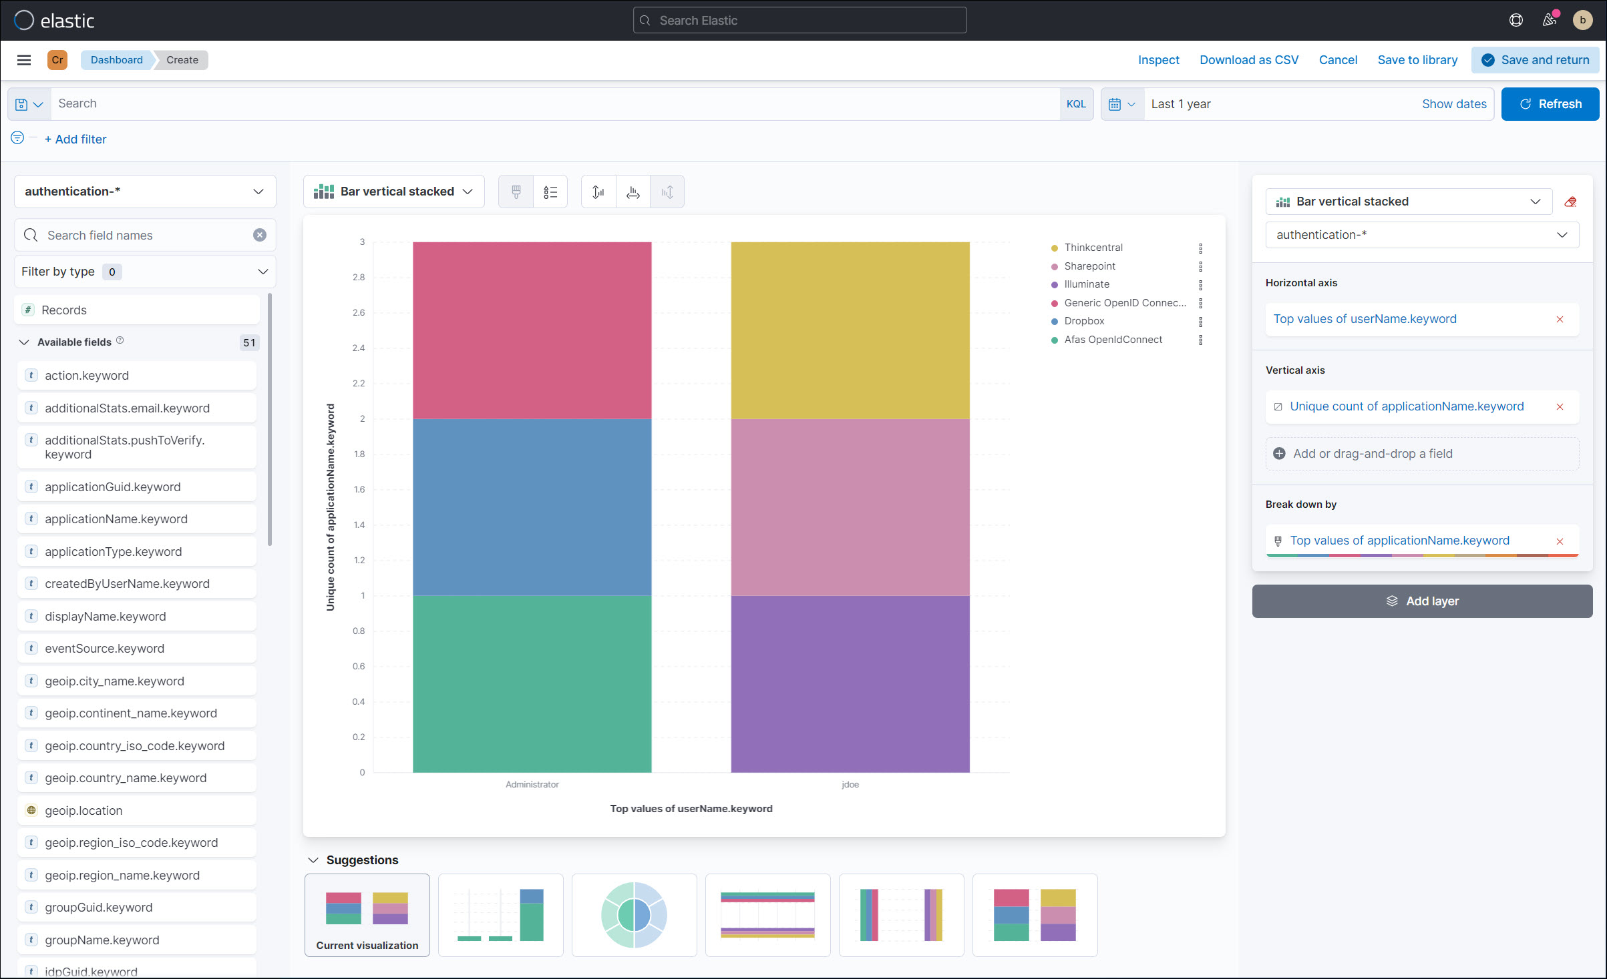1607x979 pixels.
Task: Select applicationName.keyword in available fields
Action: click(x=136, y=519)
